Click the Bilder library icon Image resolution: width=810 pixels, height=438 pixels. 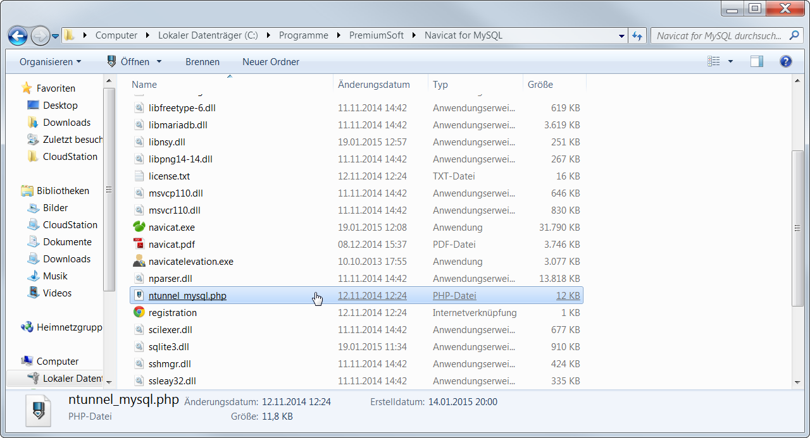pyautogui.click(x=33, y=207)
